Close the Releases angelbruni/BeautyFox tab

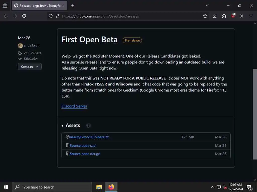(63, 5)
